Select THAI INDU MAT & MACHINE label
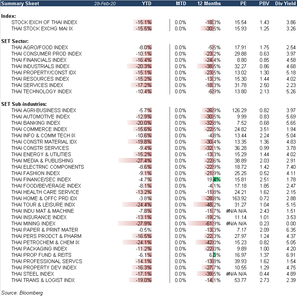Viewport: 297px width, 296px height. [x=43, y=211]
